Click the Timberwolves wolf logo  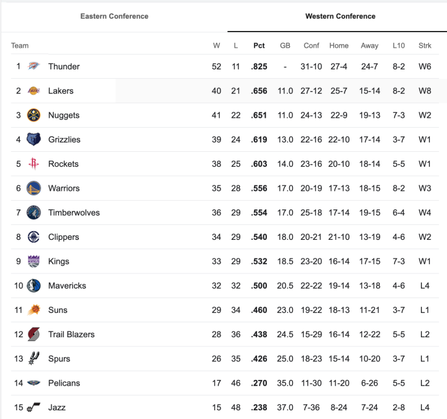(34, 213)
